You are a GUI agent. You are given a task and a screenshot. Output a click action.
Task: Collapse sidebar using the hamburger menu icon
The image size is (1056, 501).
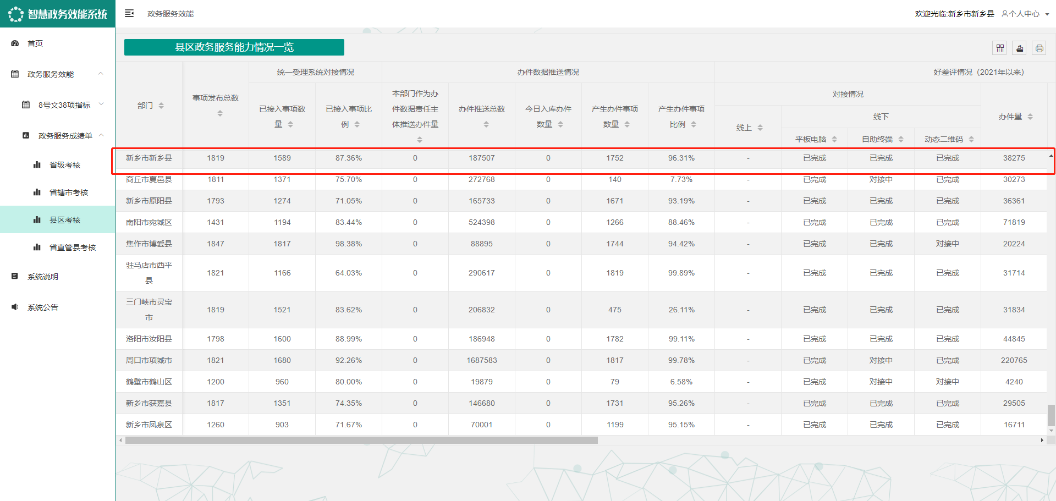point(129,14)
